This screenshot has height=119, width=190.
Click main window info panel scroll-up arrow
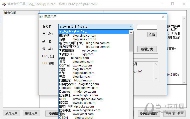coord(184,19)
